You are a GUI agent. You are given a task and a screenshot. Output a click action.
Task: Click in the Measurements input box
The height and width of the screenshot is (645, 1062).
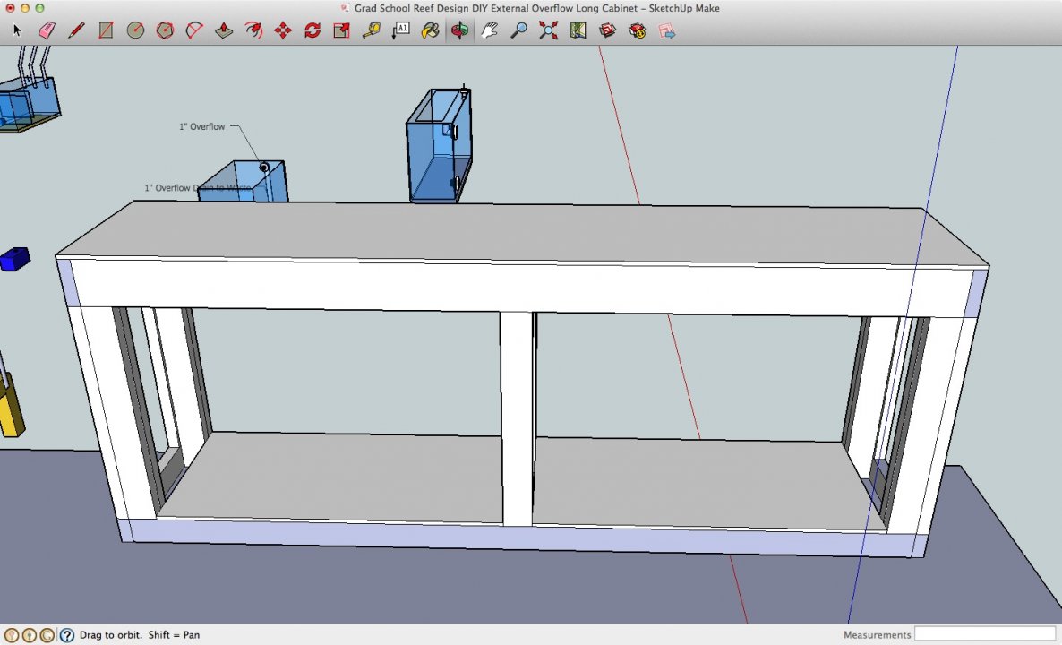[x=985, y=634]
